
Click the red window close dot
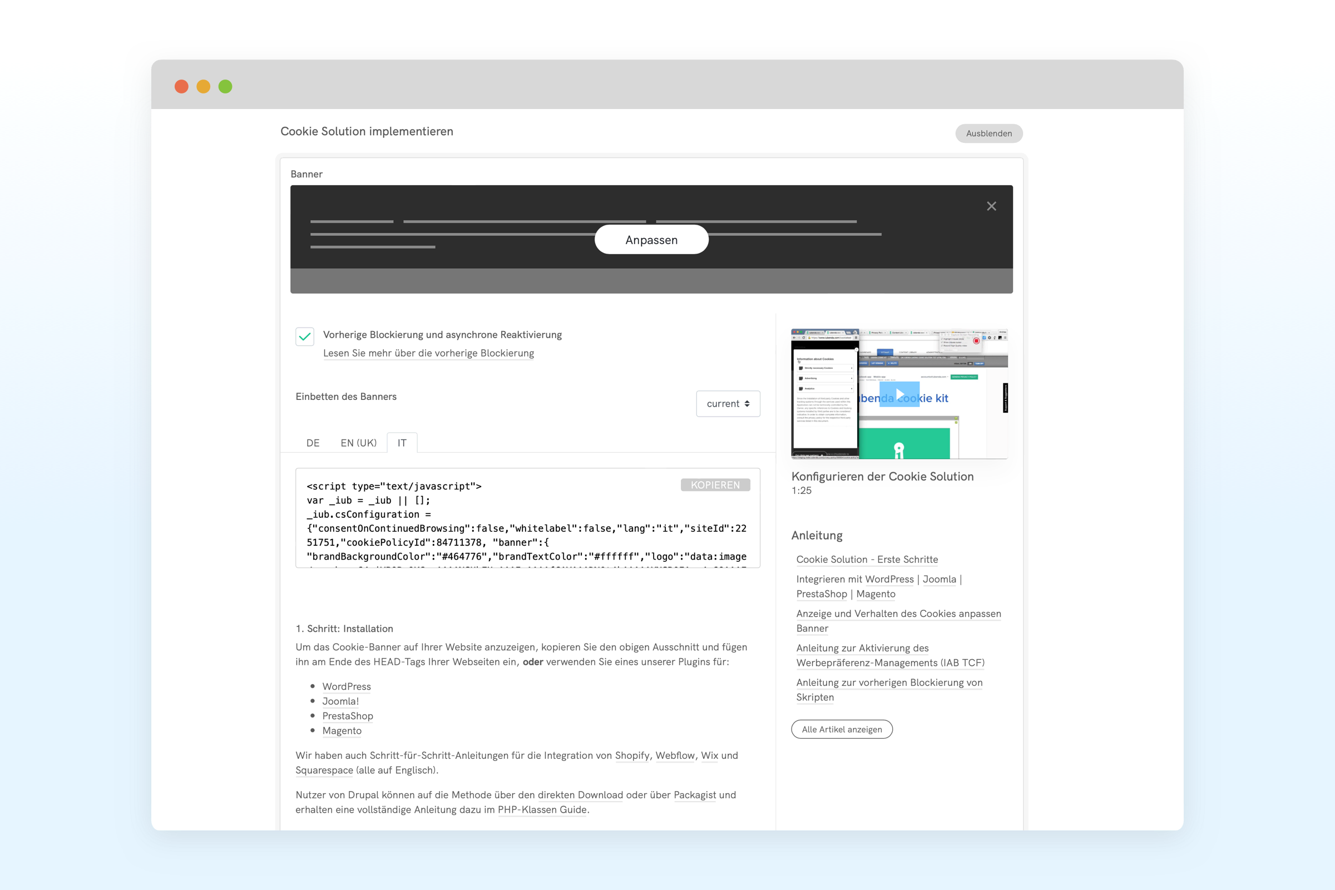pos(182,86)
